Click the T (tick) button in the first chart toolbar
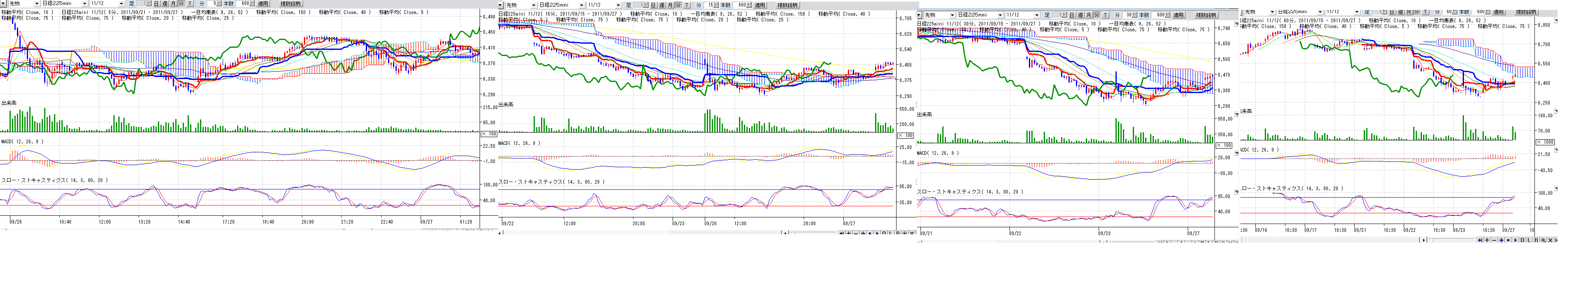This screenshot has width=1572, height=308. pyautogui.click(x=190, y=4)
